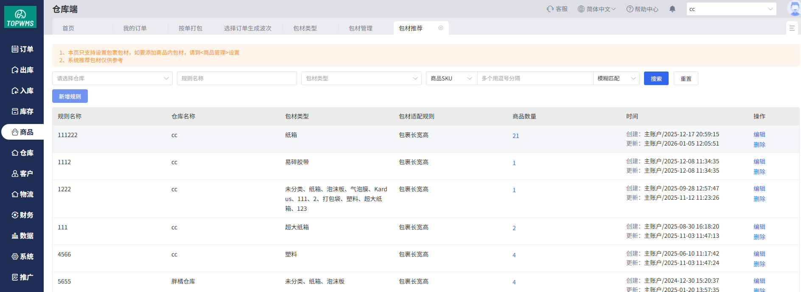Viewport: 801px width, 292px height.
Task: Go to 库存 in the sidebar
Action: 22,111
